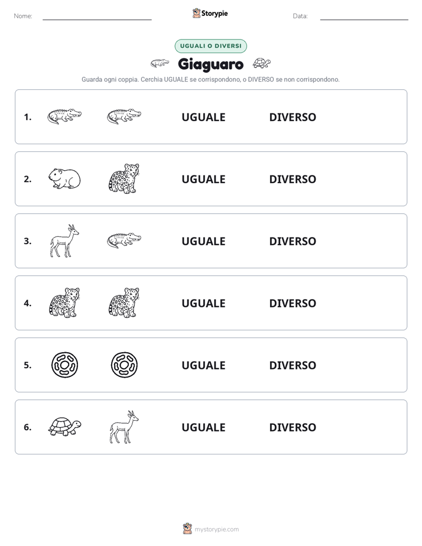Click the second rosette spot in row 5
The width and height of the screenshot is (422, 546).
pyautogui.click(x=124, y=365)
